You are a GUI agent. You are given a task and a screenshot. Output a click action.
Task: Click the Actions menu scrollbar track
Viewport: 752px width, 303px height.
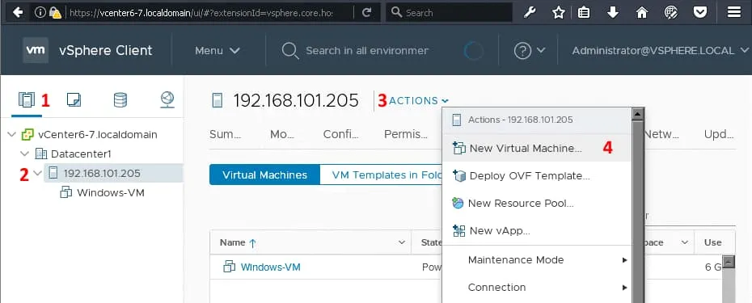pyautogui.click(x=637, y=211)
